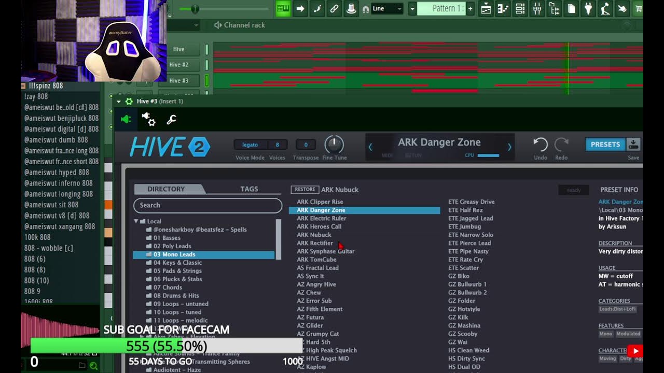Open the 08 Drums & Hits folder
The width and height of the screenshot is (664, 373).
point(176,296)
